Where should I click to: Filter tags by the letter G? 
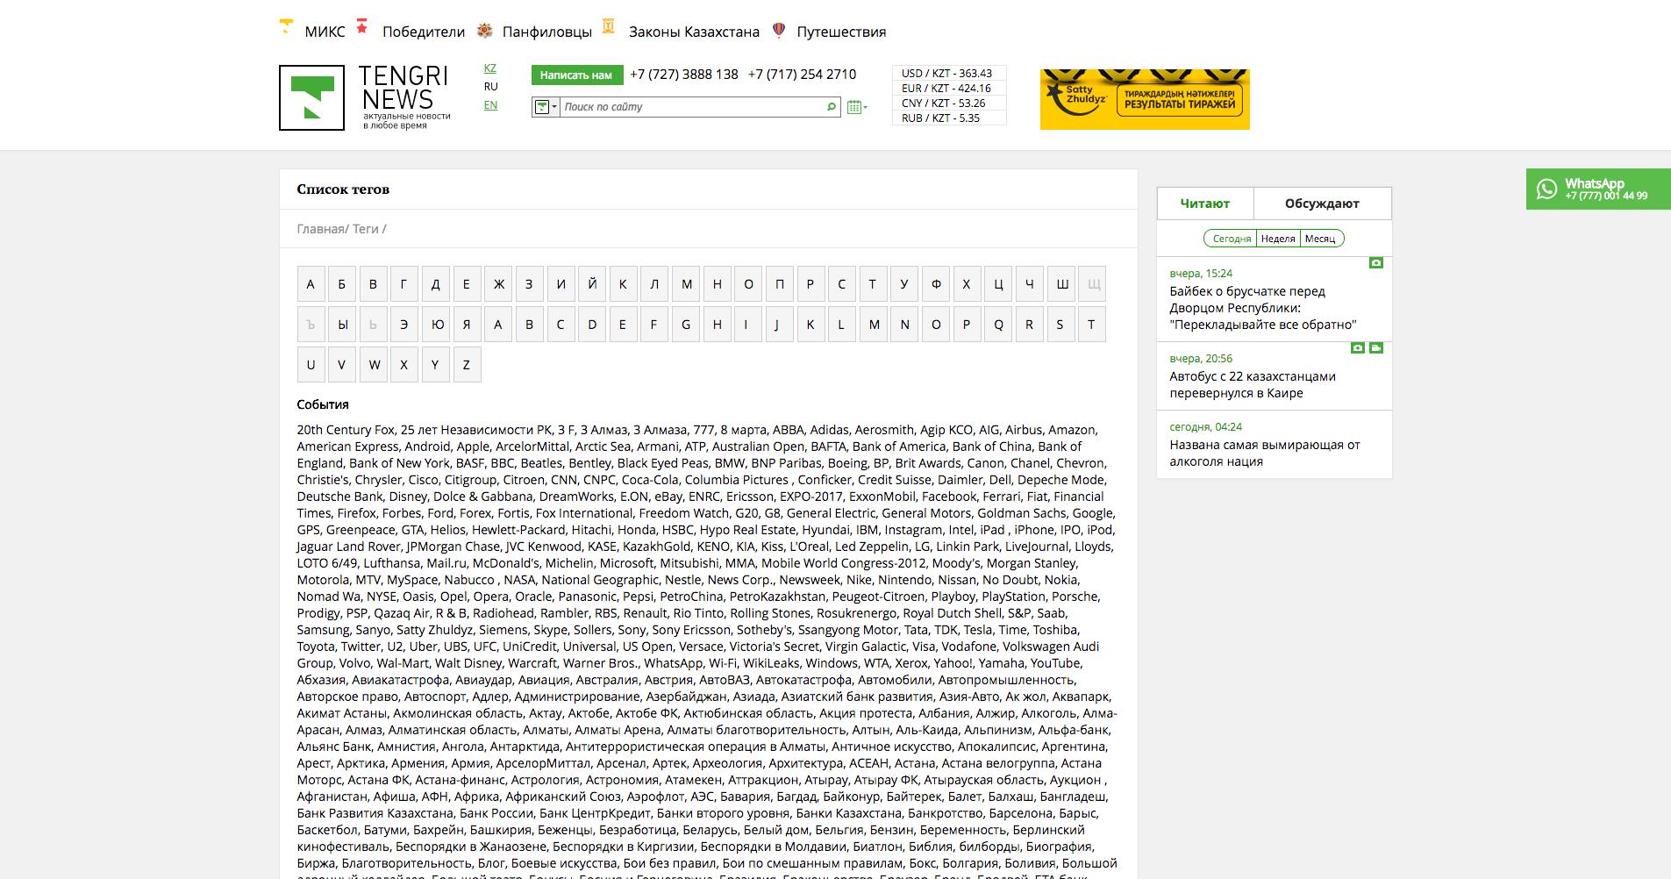point(685,325)
